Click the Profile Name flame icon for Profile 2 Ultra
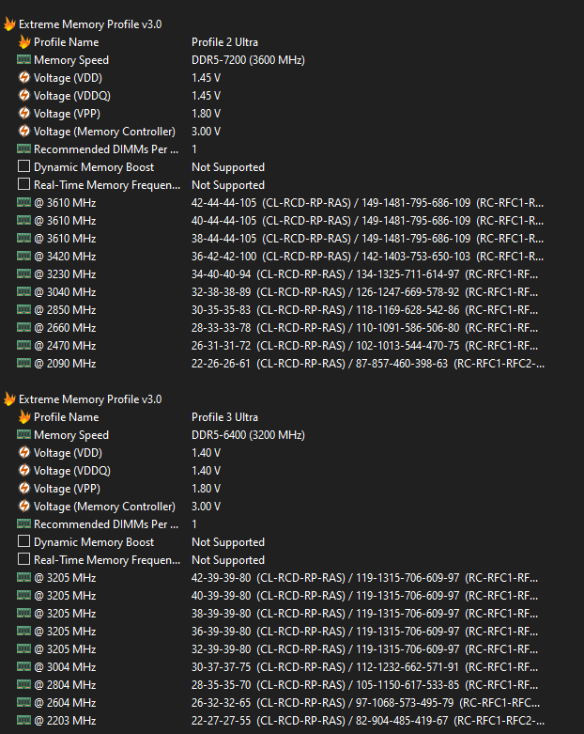Screen dimensions: 584x734 pos(23,41)
